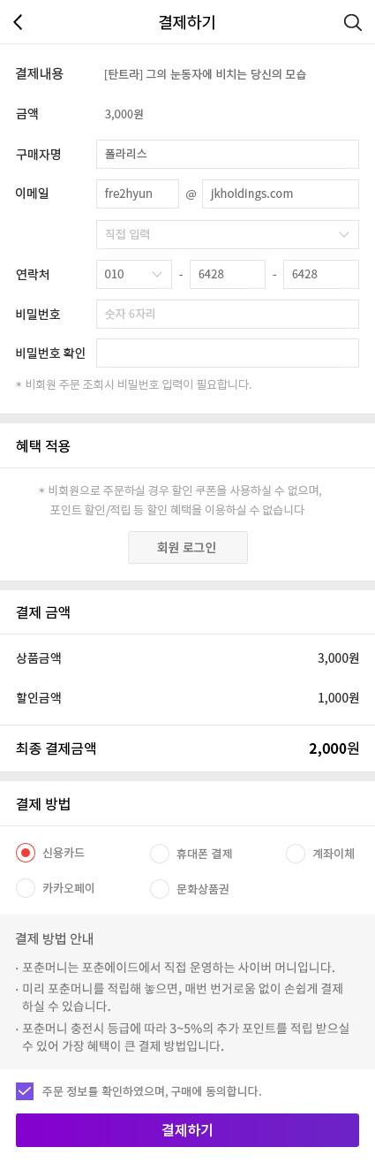Focus the 비밀번호 확인 input field

228,353
